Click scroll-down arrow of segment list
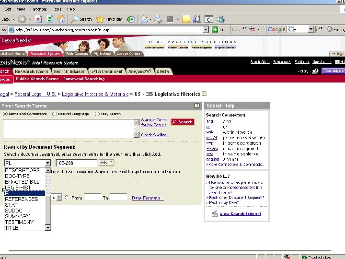Viewport: 345px width, 259px height. point(48,227)
